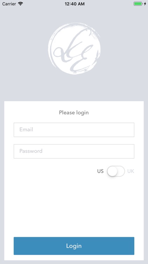Image resolution: width=148 pixels, height=264 pixels.
Task: Tap the green battery icon
Action: coord(138,4)
